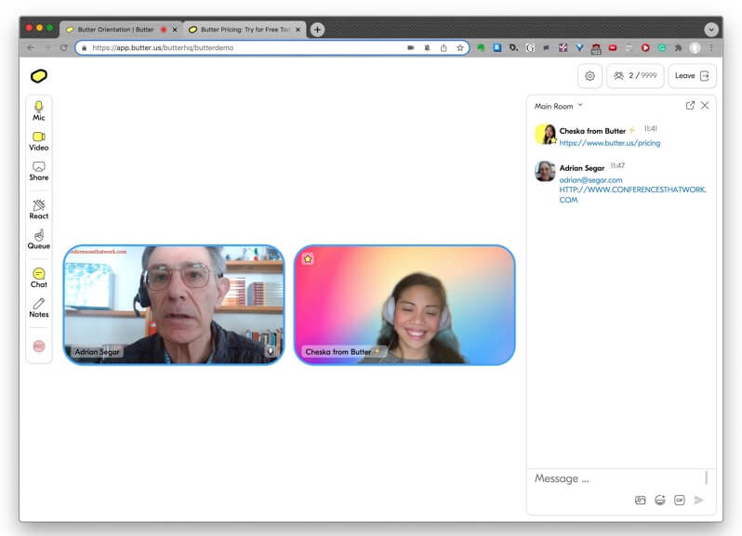
Task: Open the browser profile avatar
Action: pyautogui.click(x=695, y=47)
